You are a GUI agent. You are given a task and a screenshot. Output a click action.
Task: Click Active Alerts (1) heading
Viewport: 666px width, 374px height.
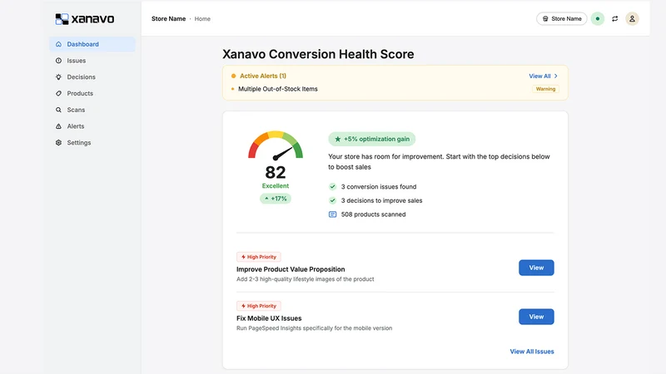tap(263, 76)
